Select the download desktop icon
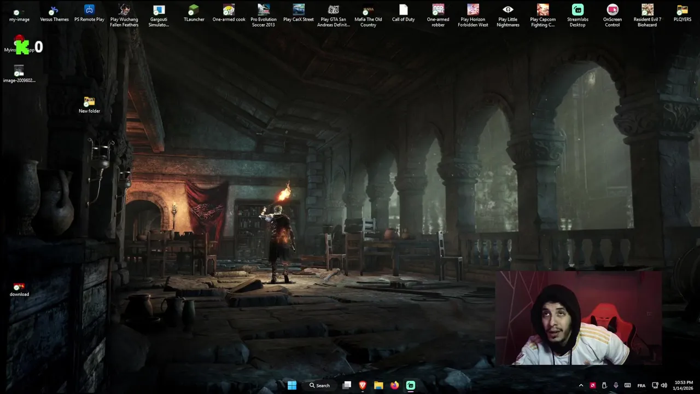 click(x=19, y=289)
